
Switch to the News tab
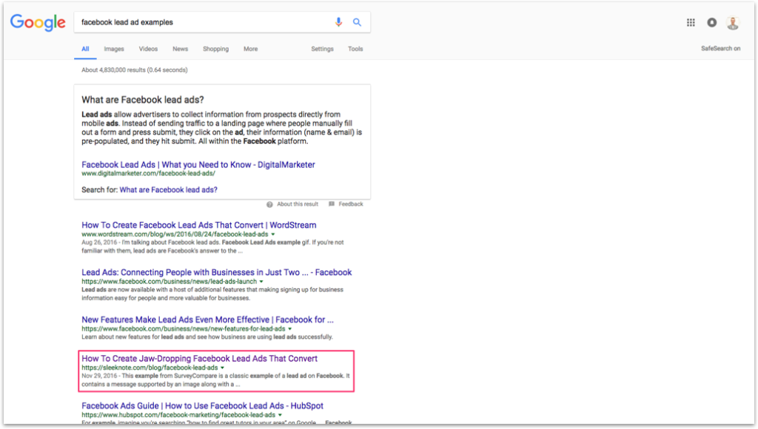click(x=181, y=49)
